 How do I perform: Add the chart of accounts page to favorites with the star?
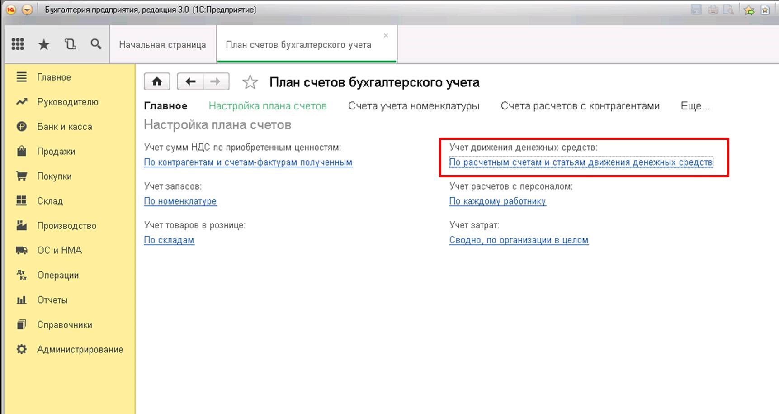[250, 82]
